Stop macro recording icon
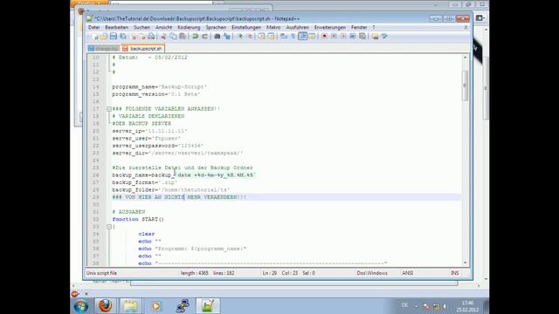The width and height of the screenshot is (559, 314). coord(334,37)
